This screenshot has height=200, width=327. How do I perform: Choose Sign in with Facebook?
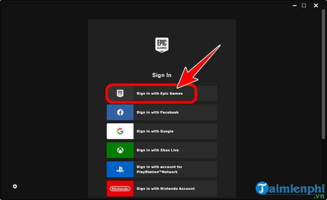coord(162,112)
